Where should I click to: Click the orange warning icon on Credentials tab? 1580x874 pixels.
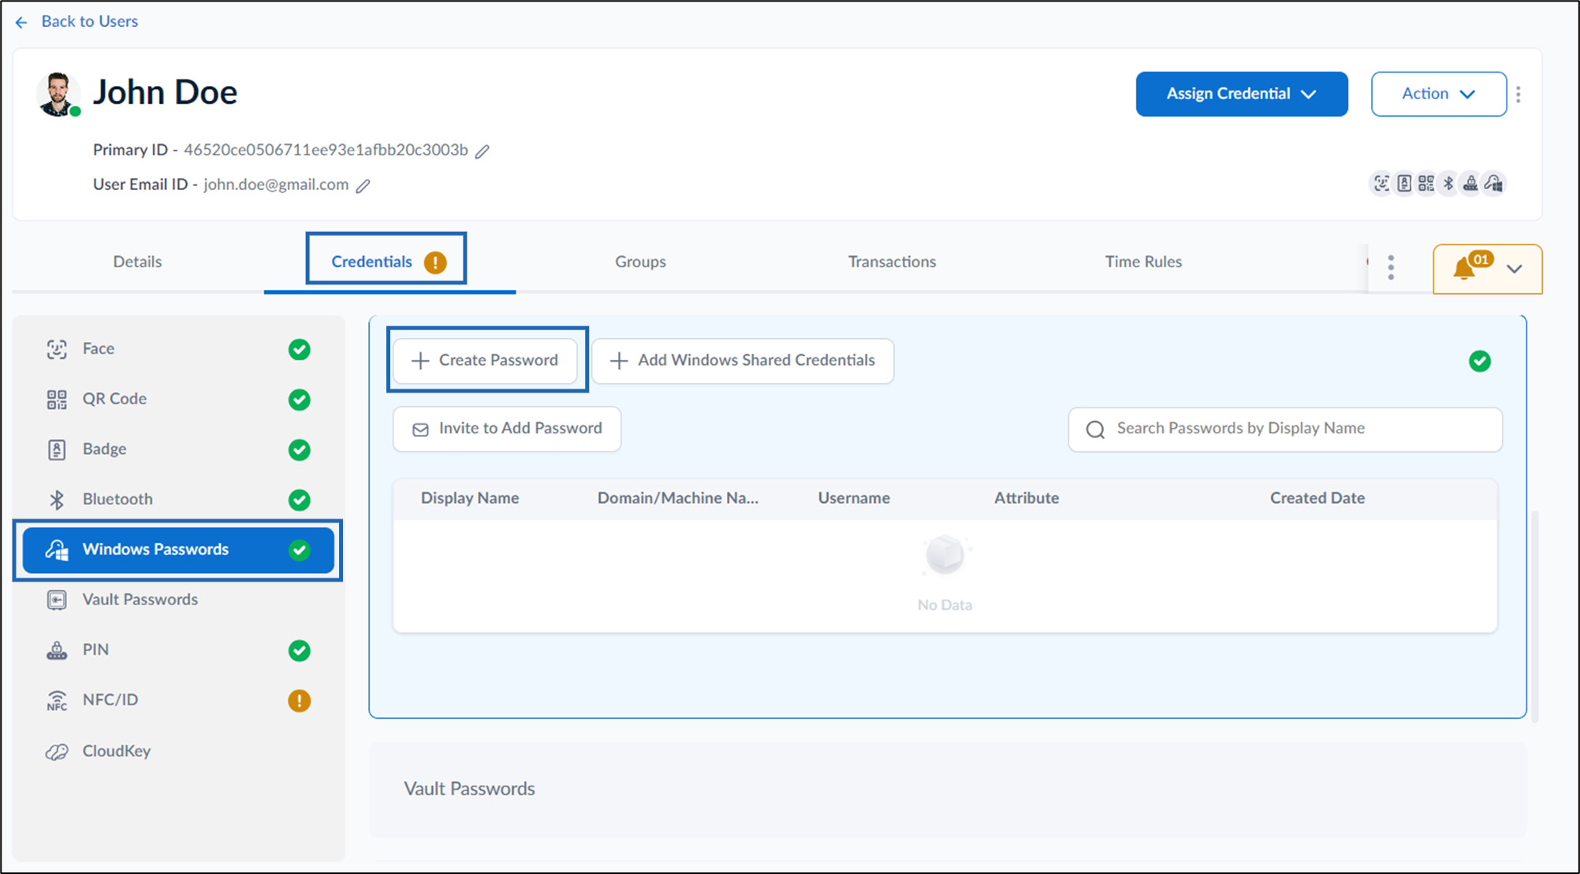click(435, 262)
